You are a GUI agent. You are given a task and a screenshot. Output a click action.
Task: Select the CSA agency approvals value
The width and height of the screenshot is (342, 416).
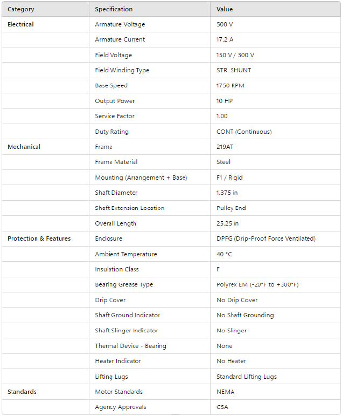(222, 407)
